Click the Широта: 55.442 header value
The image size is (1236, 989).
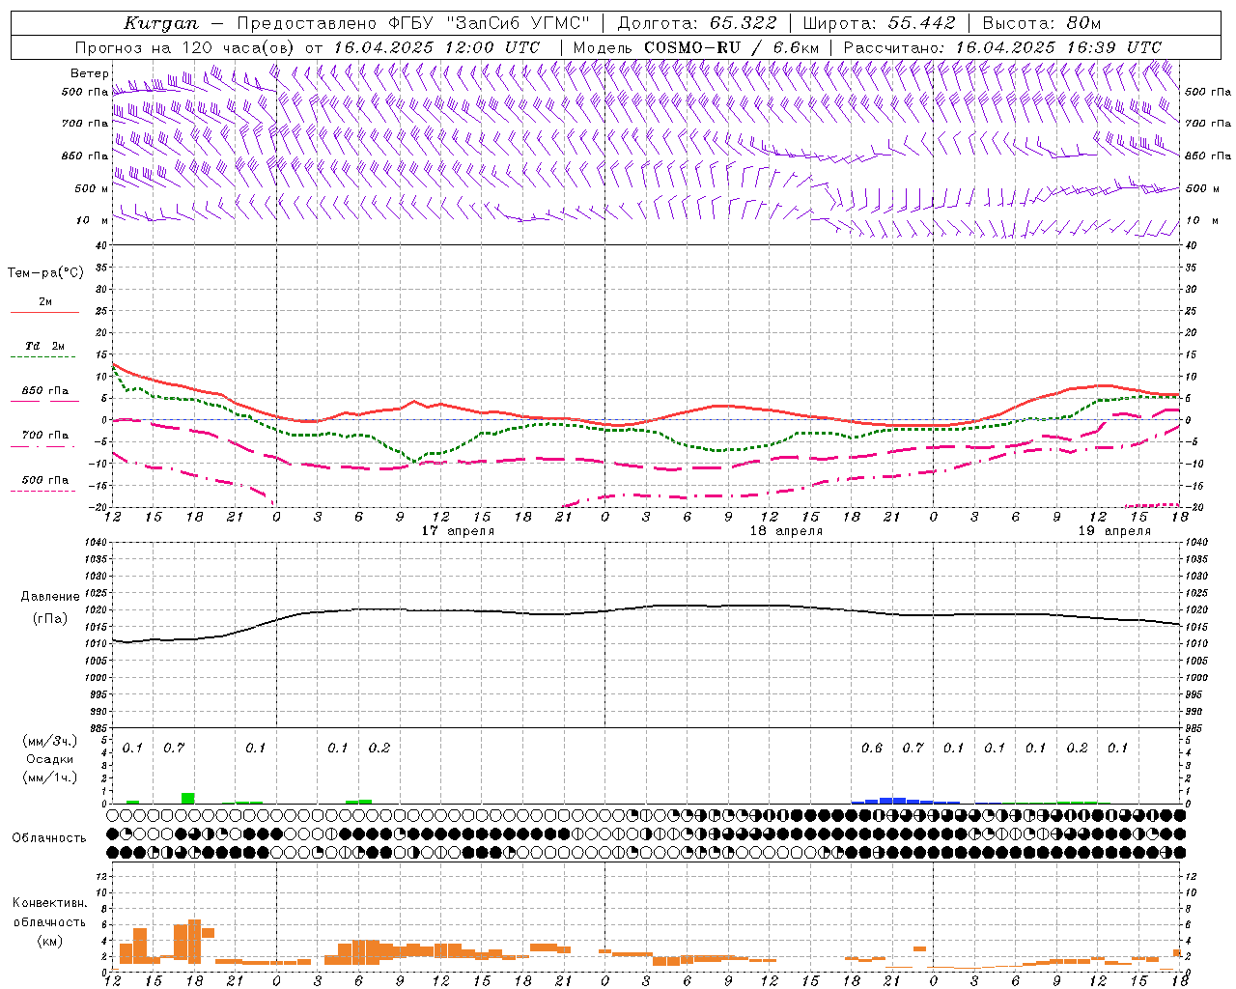click(x=879, y=23)
